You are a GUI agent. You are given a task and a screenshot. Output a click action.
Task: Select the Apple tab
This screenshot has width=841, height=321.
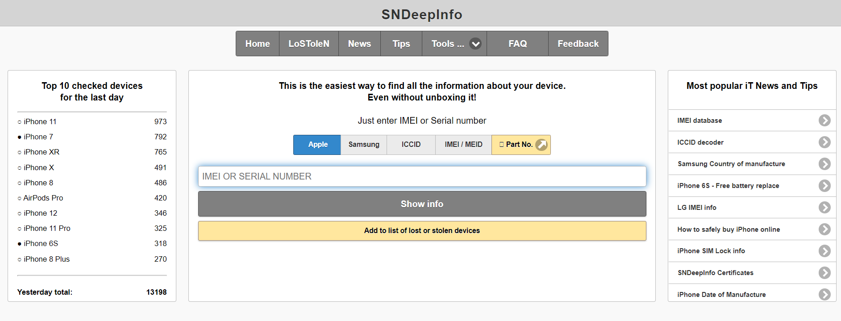point(317,145)
